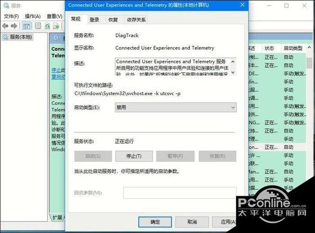315x233 pixels.
Task: Switch to the 依存关系 tab
Action: 136,20
